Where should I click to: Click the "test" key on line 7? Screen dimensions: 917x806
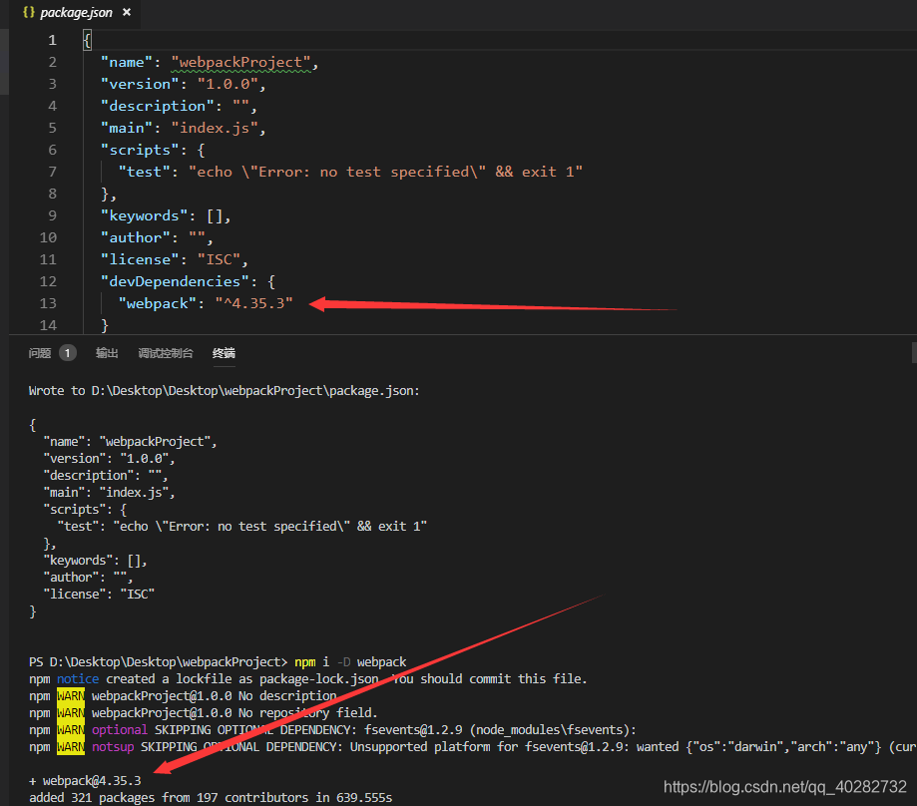[145, 172]
